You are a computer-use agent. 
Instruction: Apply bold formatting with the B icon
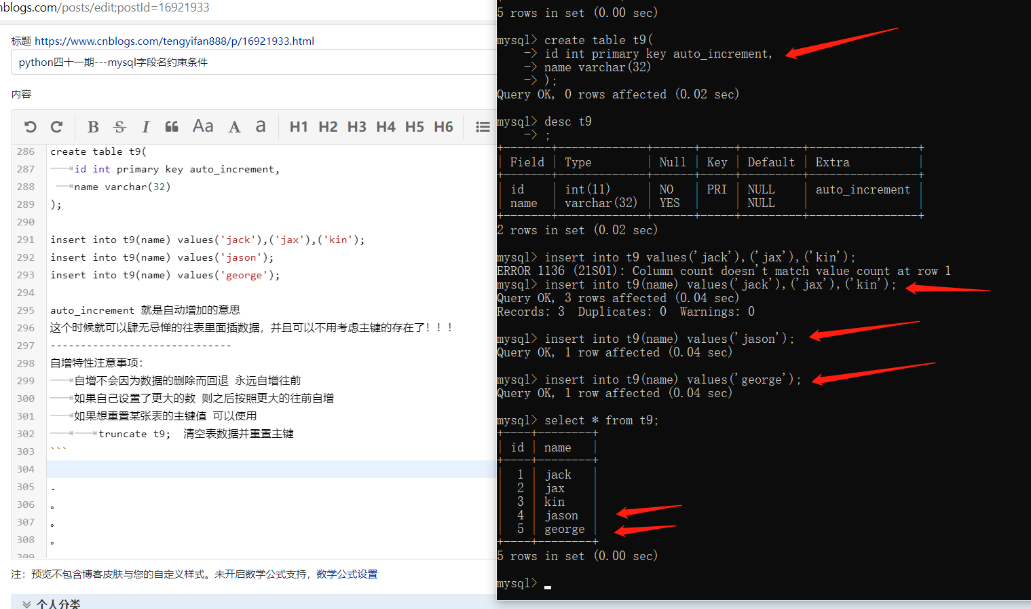click(94, 127)
